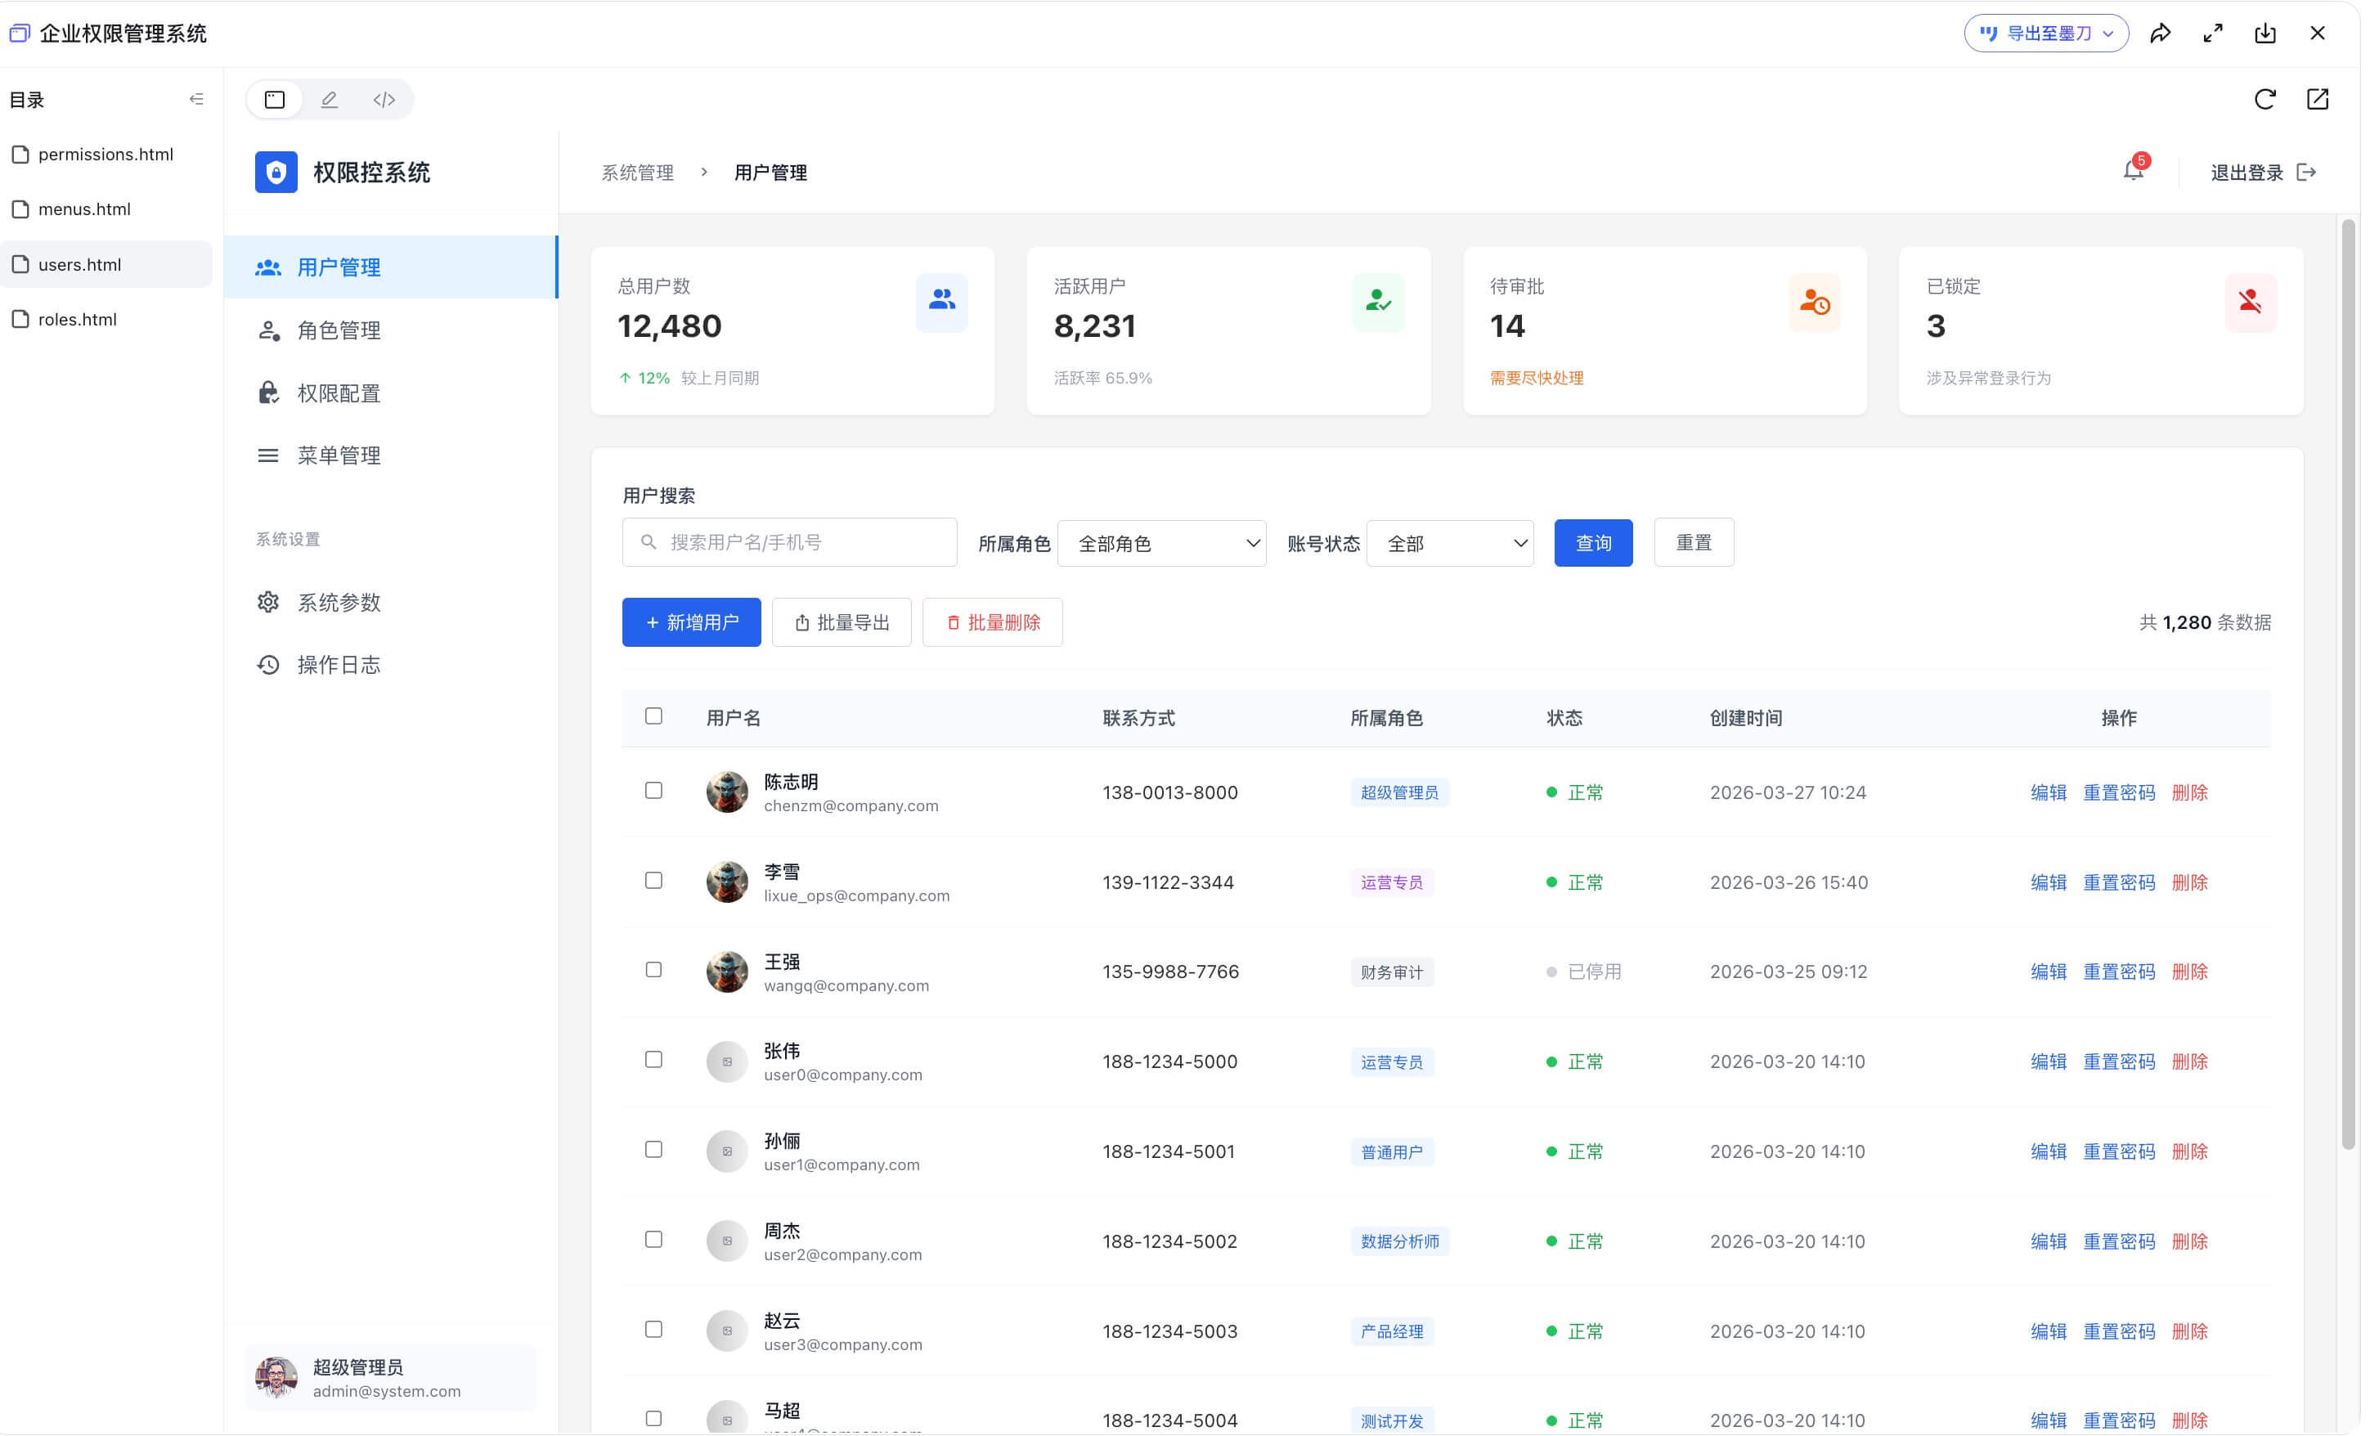Switch to code view with the </> icon

coord(384,98)
